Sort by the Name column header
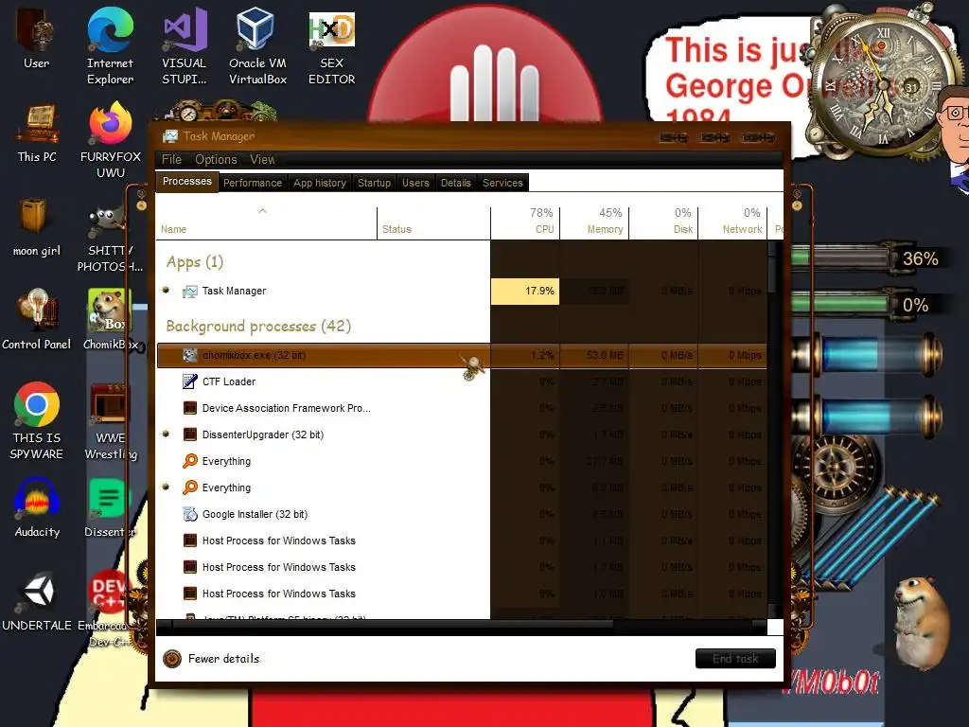Screen dimensions: 969x727 coord(266,222)
